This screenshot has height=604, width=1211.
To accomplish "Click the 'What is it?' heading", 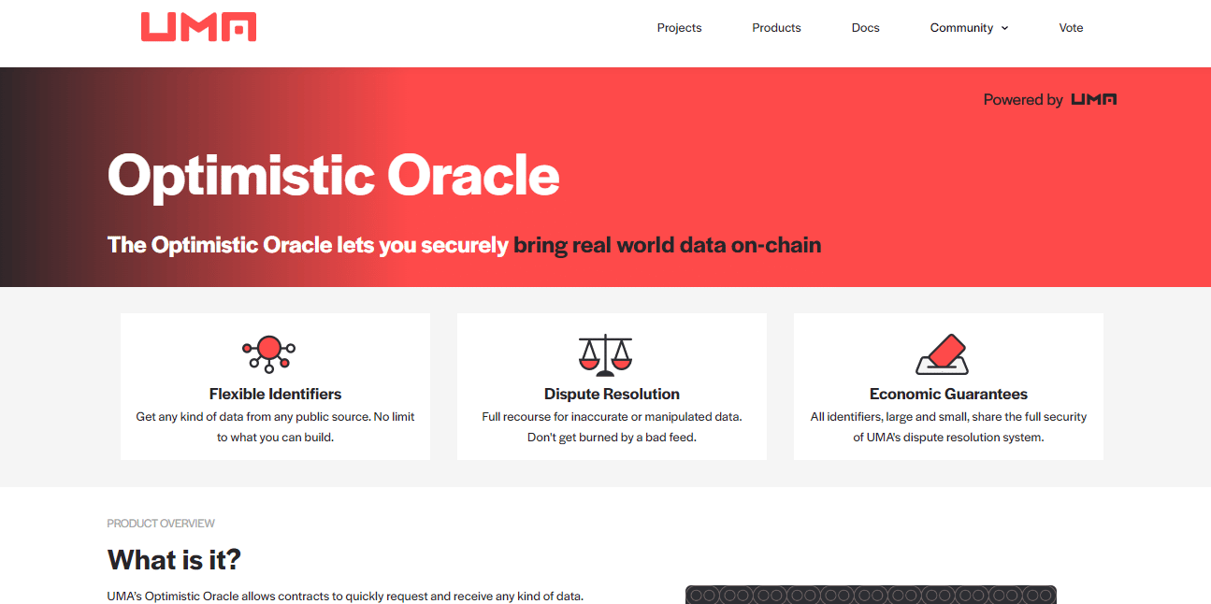I will (x=174, y=559).
